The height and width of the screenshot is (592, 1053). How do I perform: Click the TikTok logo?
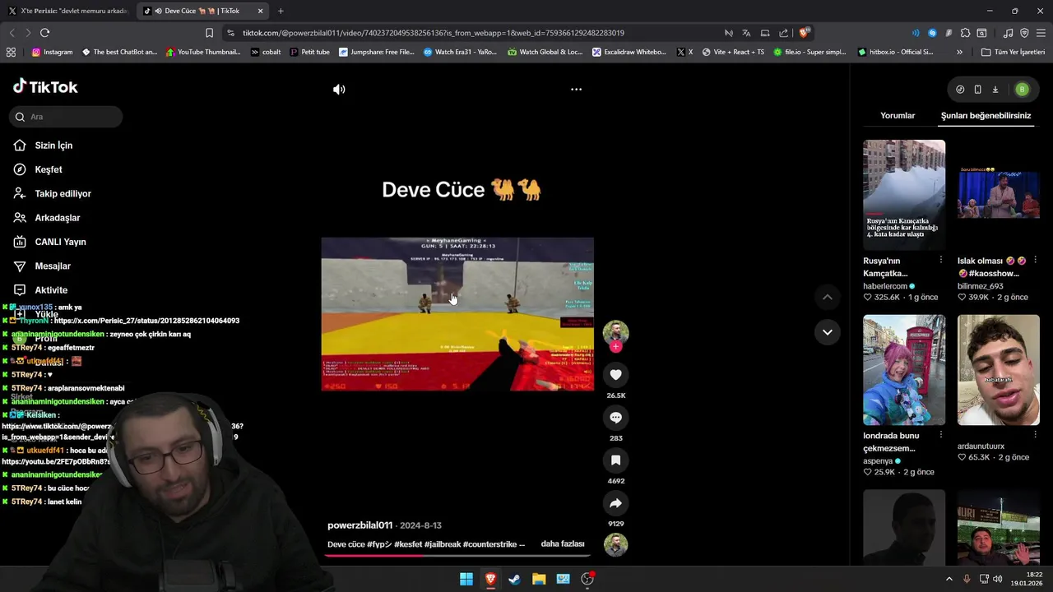pyautogui.click(x=45, y=87)
